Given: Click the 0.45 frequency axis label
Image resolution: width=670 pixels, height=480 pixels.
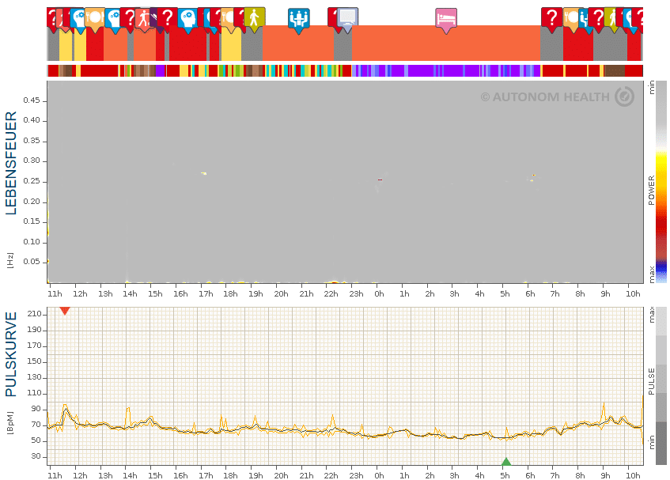Looking at the screenshot, I should point(32,100).
